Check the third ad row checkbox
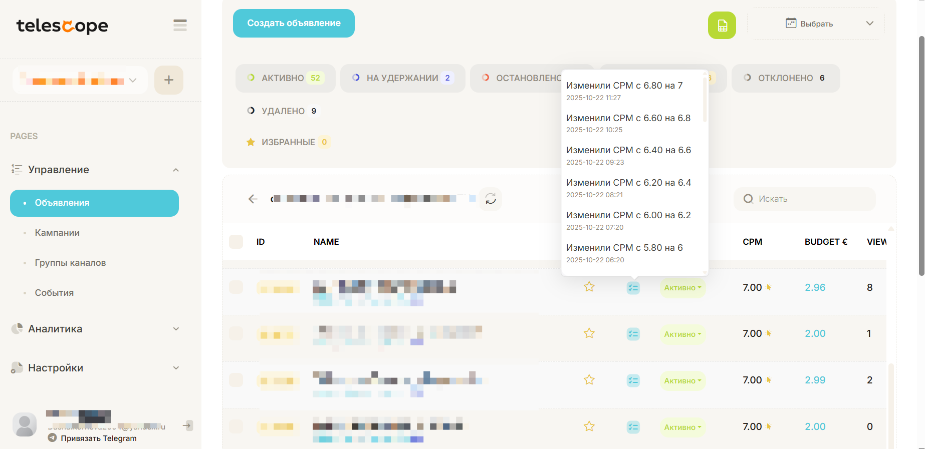 (x=236, y=380)
